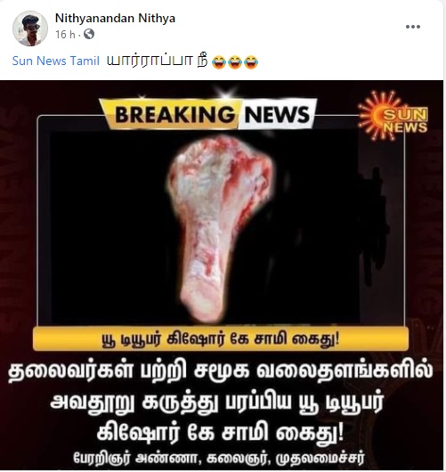Open the "16 h" post timestamp
446x472 pixels.
click(x=65, y=35)
